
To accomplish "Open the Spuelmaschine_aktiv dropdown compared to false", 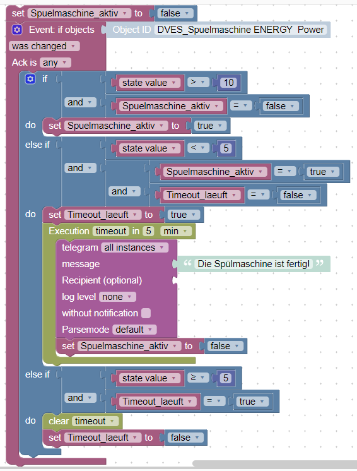I will coord(171,106).
